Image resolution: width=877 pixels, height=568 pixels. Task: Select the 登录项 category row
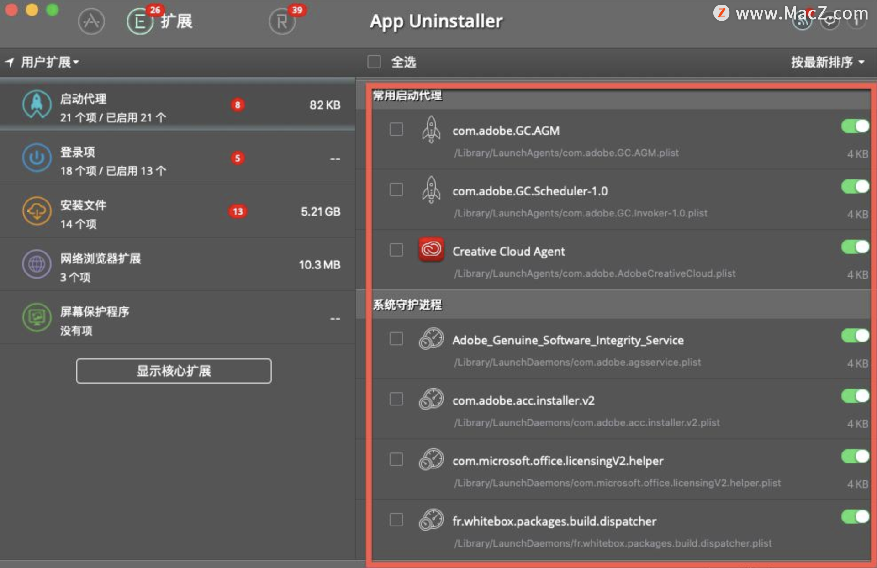tap(177, 158)
